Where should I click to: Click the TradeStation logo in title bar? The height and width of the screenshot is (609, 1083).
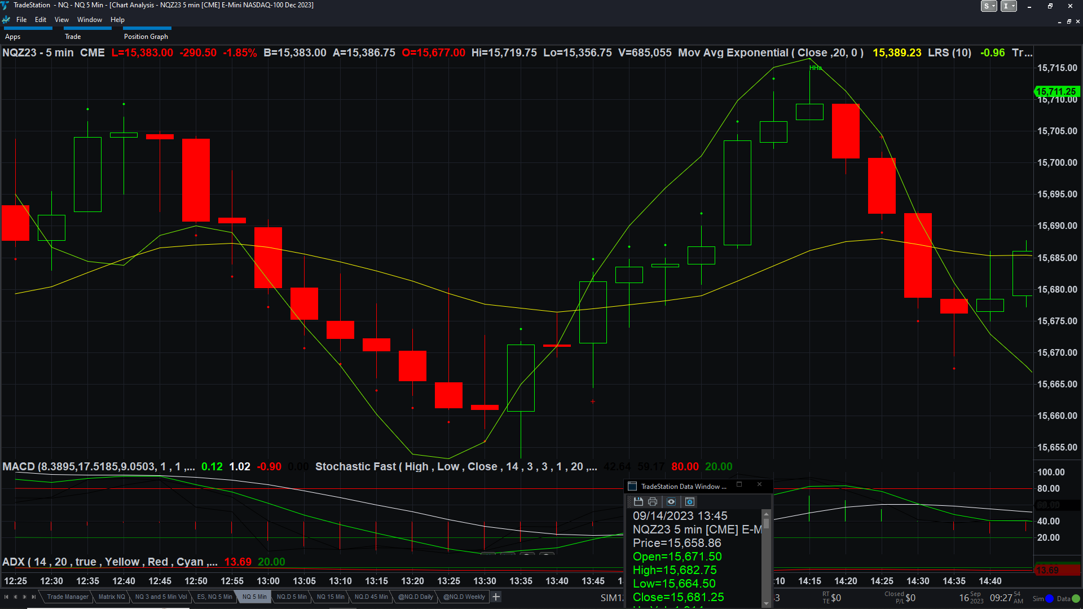(5, 5)
